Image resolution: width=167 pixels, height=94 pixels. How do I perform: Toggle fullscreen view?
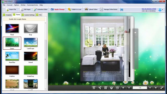(162, 88)
